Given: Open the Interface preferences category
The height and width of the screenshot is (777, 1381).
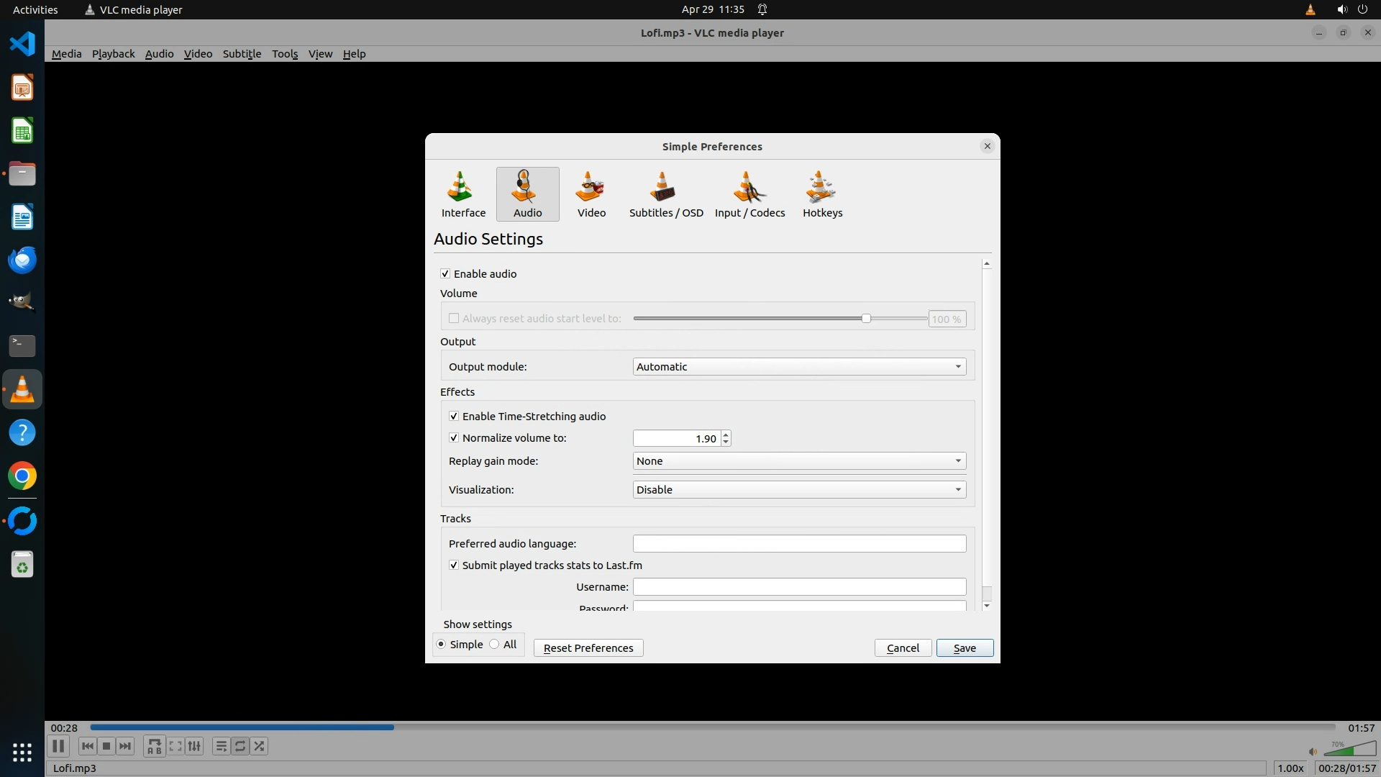Looking at the screenshot, I should (463, 194).
